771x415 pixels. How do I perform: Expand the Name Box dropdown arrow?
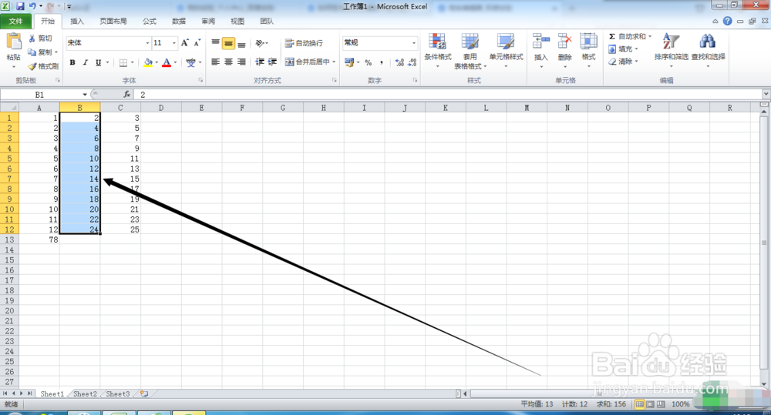pos(85,94)
